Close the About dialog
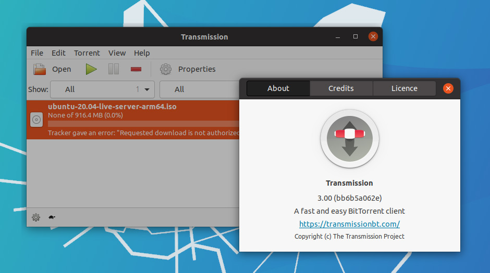The height and width of the screenshot is (273, 490). (x=448, y=88)
